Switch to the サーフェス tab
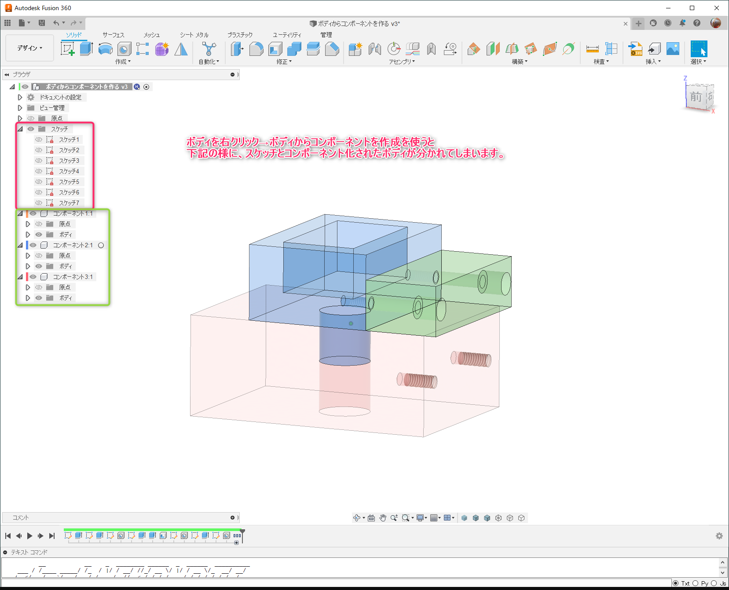 [113, 34]
